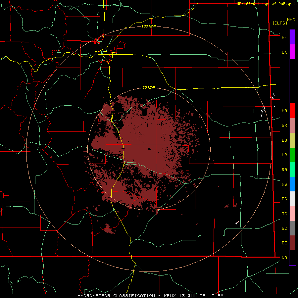The image size is (298, 298).
Task: Click the 'RF' legend label text
Action: [x=284, y=37]
